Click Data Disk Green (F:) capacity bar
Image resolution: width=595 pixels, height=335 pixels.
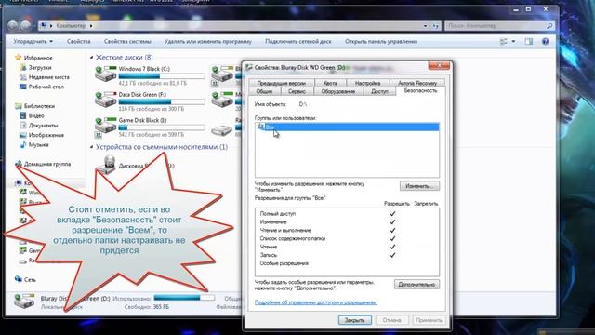coord(162,101)
